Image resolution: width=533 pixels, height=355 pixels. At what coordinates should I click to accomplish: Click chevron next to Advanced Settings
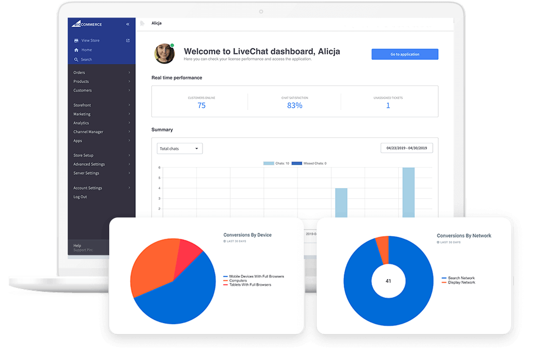click(x=129, y=164)
